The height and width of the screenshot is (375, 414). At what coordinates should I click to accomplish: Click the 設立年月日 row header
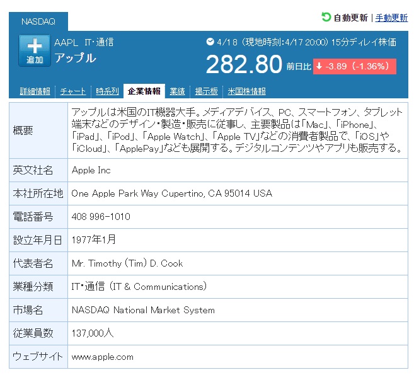point(38,240)
